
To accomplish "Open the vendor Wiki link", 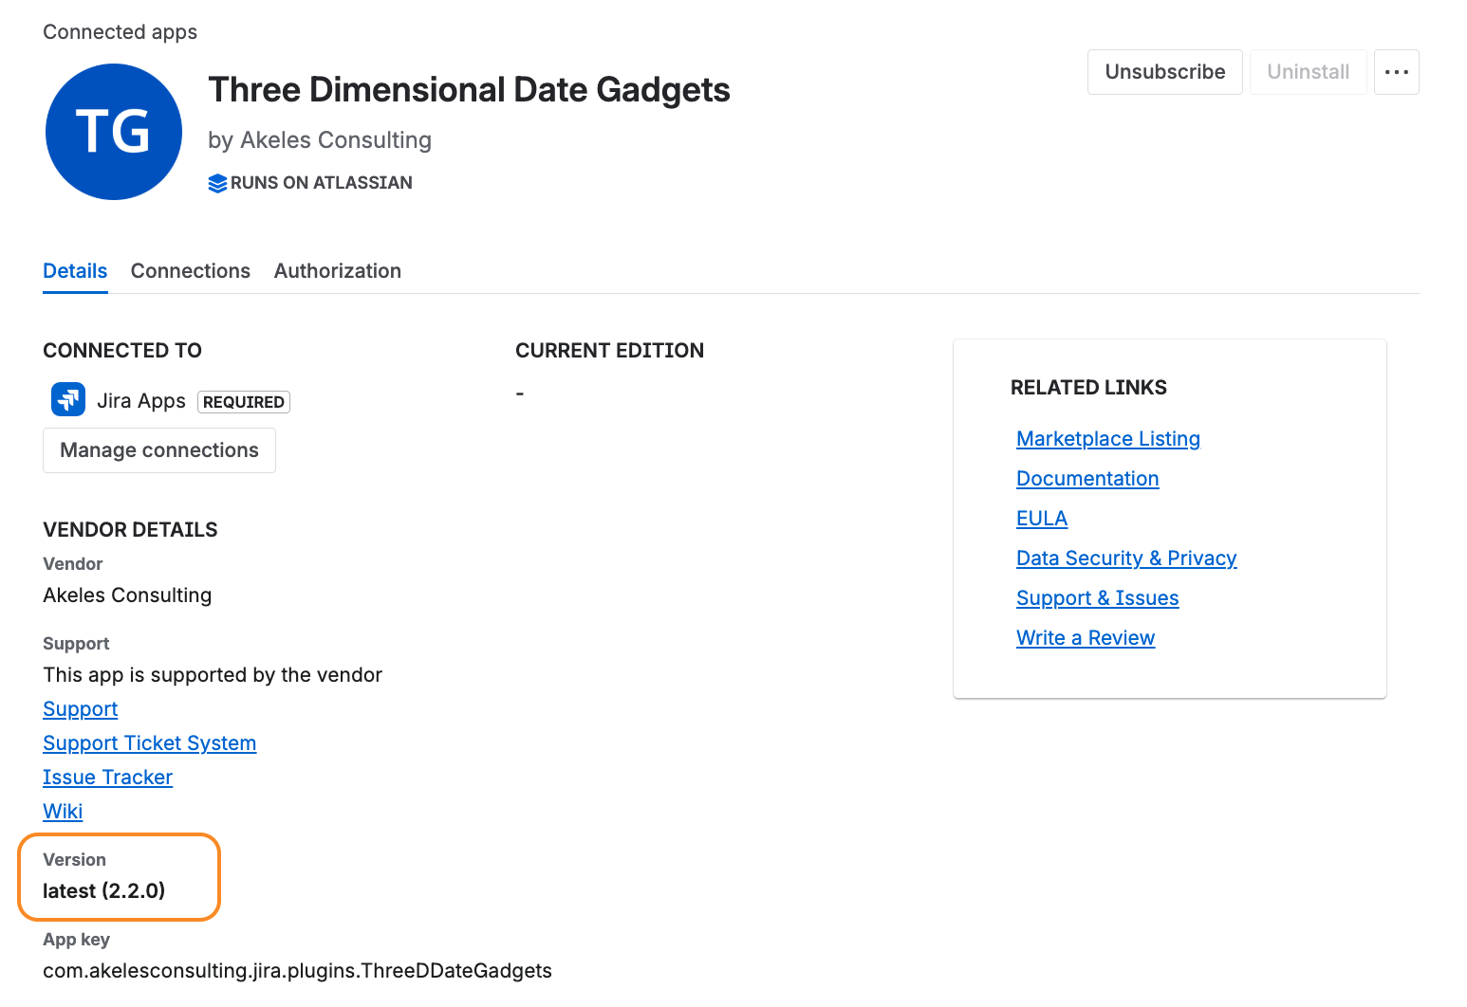I will [63, 812].
